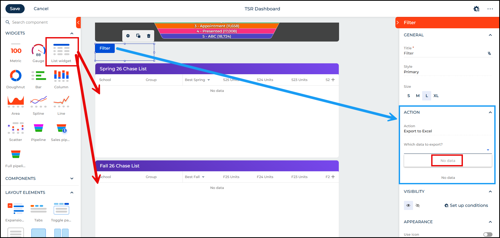500x238 pixels.
Task: Open the three-dot more options menu
Action: (x=490, y=9)
